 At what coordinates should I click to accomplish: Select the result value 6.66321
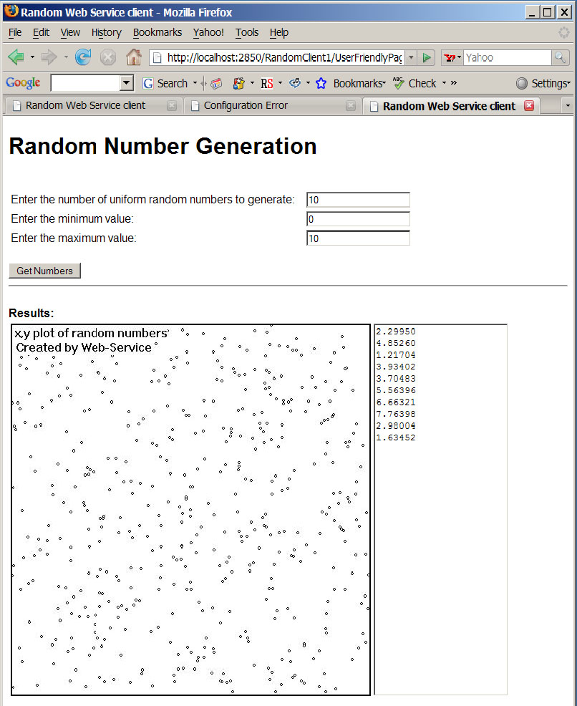tap(396, 402)
